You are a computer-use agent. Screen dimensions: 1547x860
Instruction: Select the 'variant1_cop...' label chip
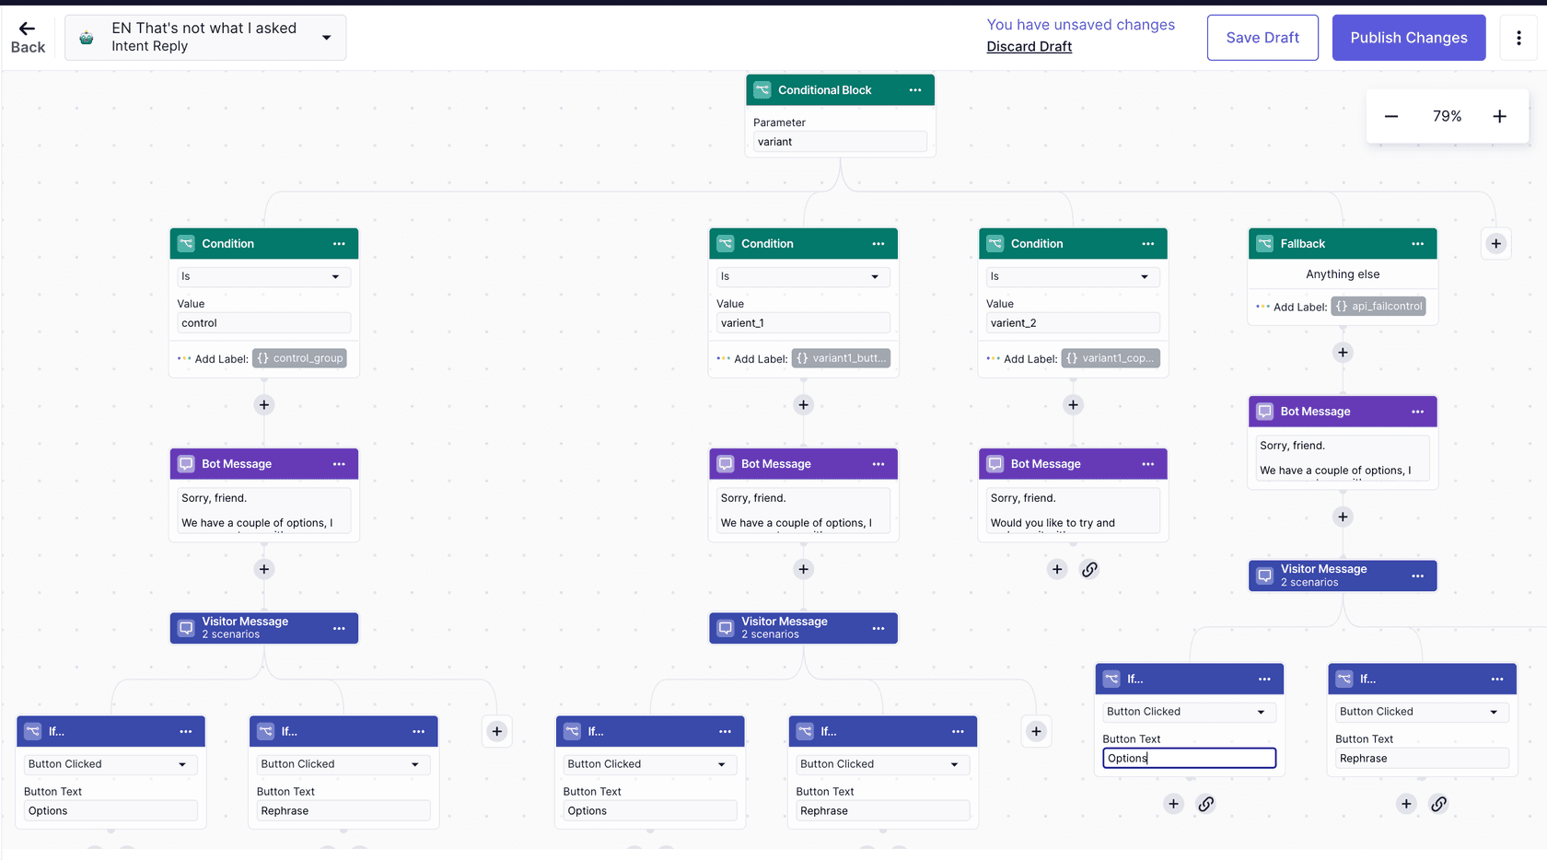1111,358
